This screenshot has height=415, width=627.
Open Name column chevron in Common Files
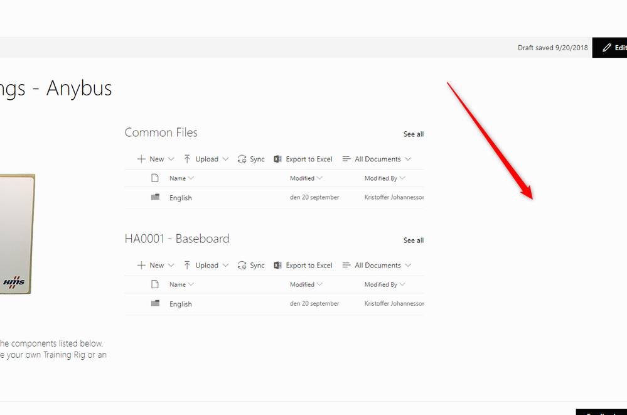(191, 178)
